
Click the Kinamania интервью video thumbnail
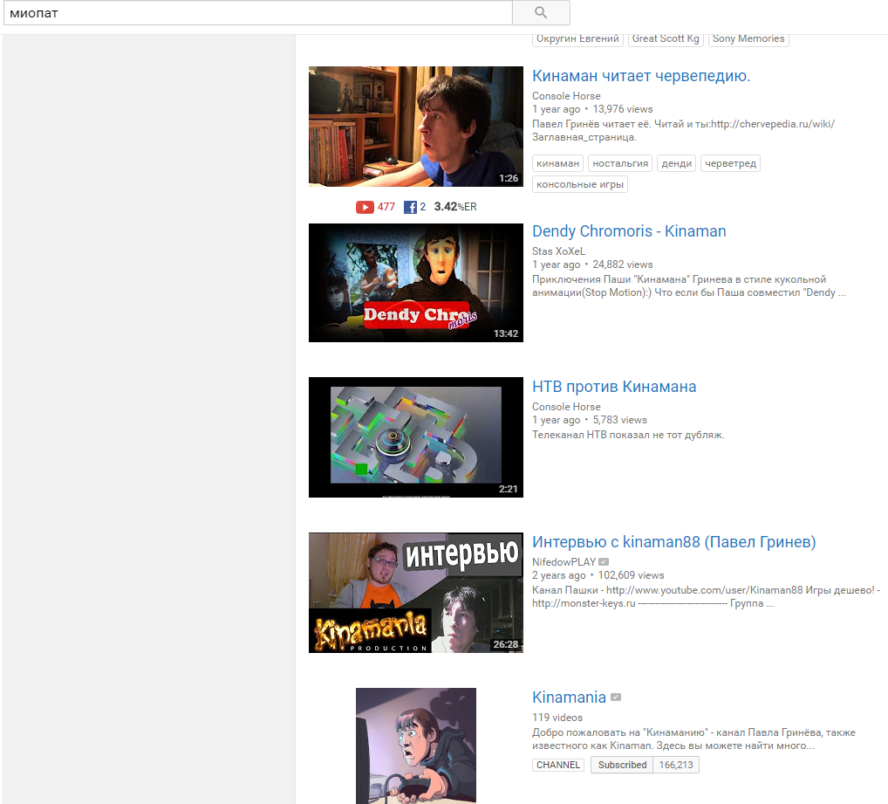tap(416, 593)
